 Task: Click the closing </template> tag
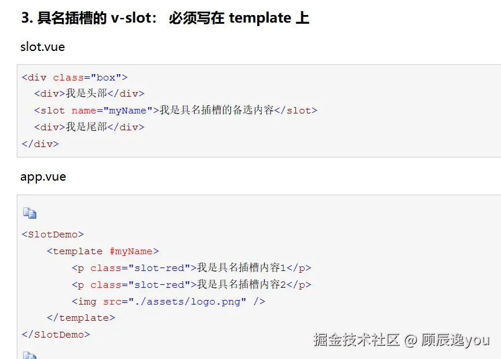(x=81, y=318)
